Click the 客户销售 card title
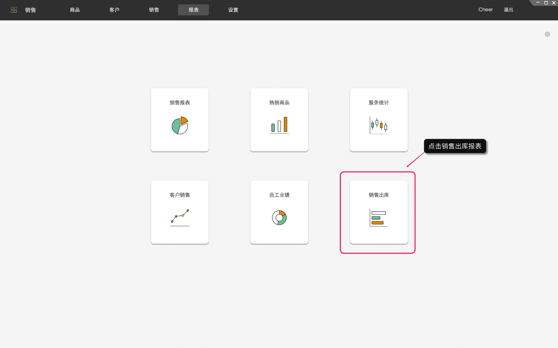 (180, 195)
